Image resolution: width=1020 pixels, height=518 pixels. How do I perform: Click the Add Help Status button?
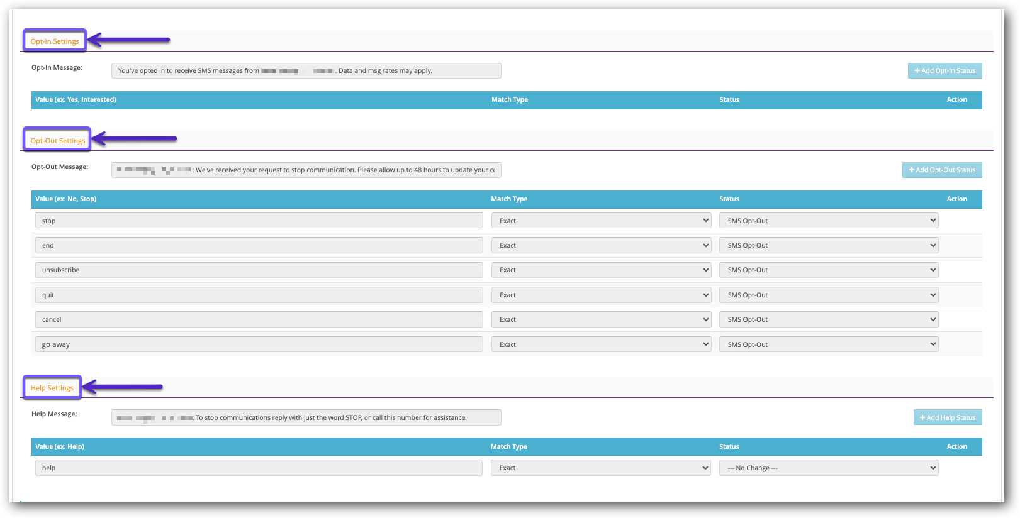coord(948,417)
